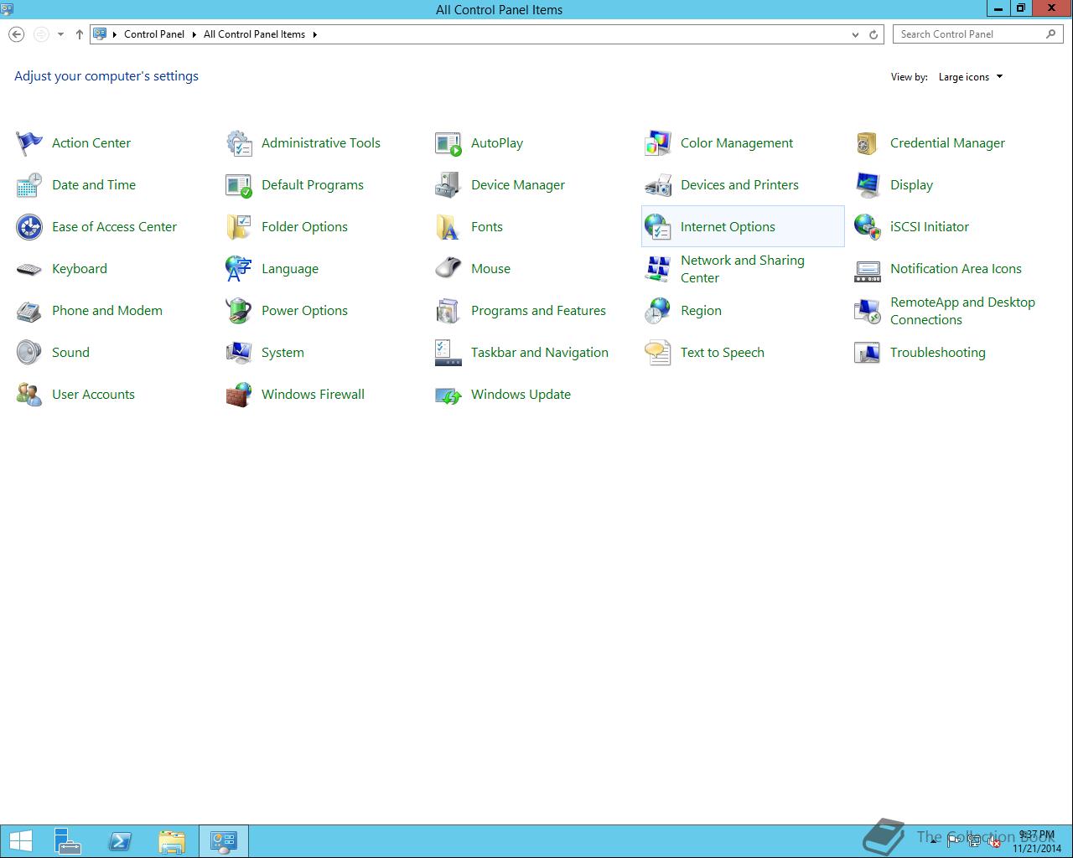Open the Ease of Access Center icon

[x=29, y=227]
